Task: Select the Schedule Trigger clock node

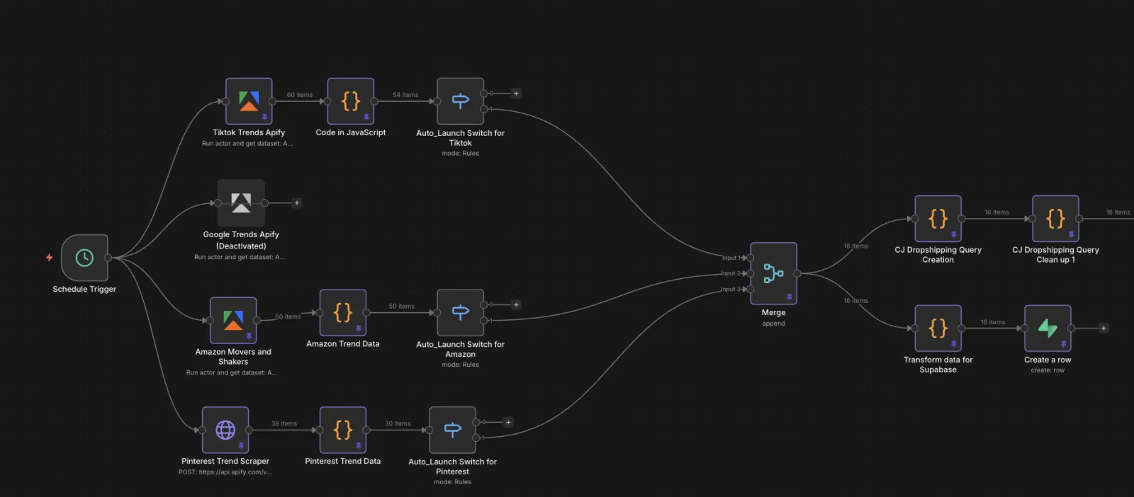Action: pos(84,258)
